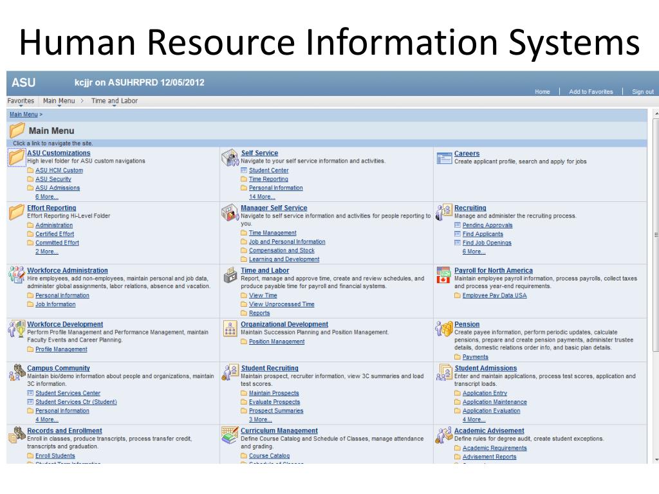The width and height of the screenshot is (659, 494).
Task: Open the Certified Effort link
Action: (x=55, y=234)
